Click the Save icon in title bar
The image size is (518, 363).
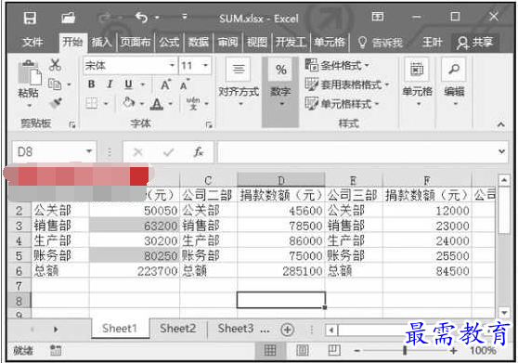(30, 18)
